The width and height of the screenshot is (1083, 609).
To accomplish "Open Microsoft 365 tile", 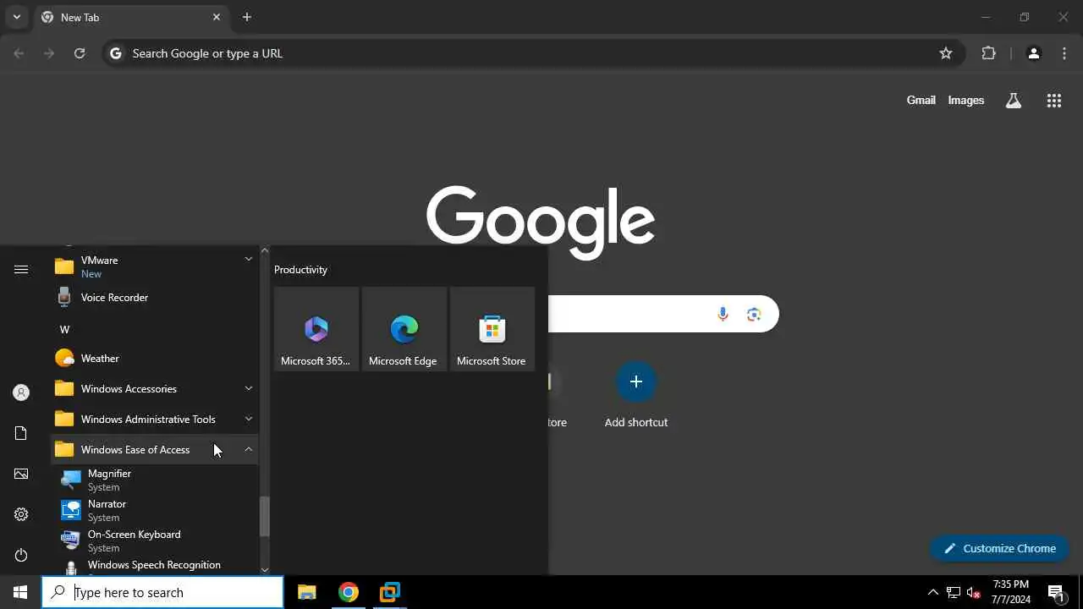I will click(316, 329).
